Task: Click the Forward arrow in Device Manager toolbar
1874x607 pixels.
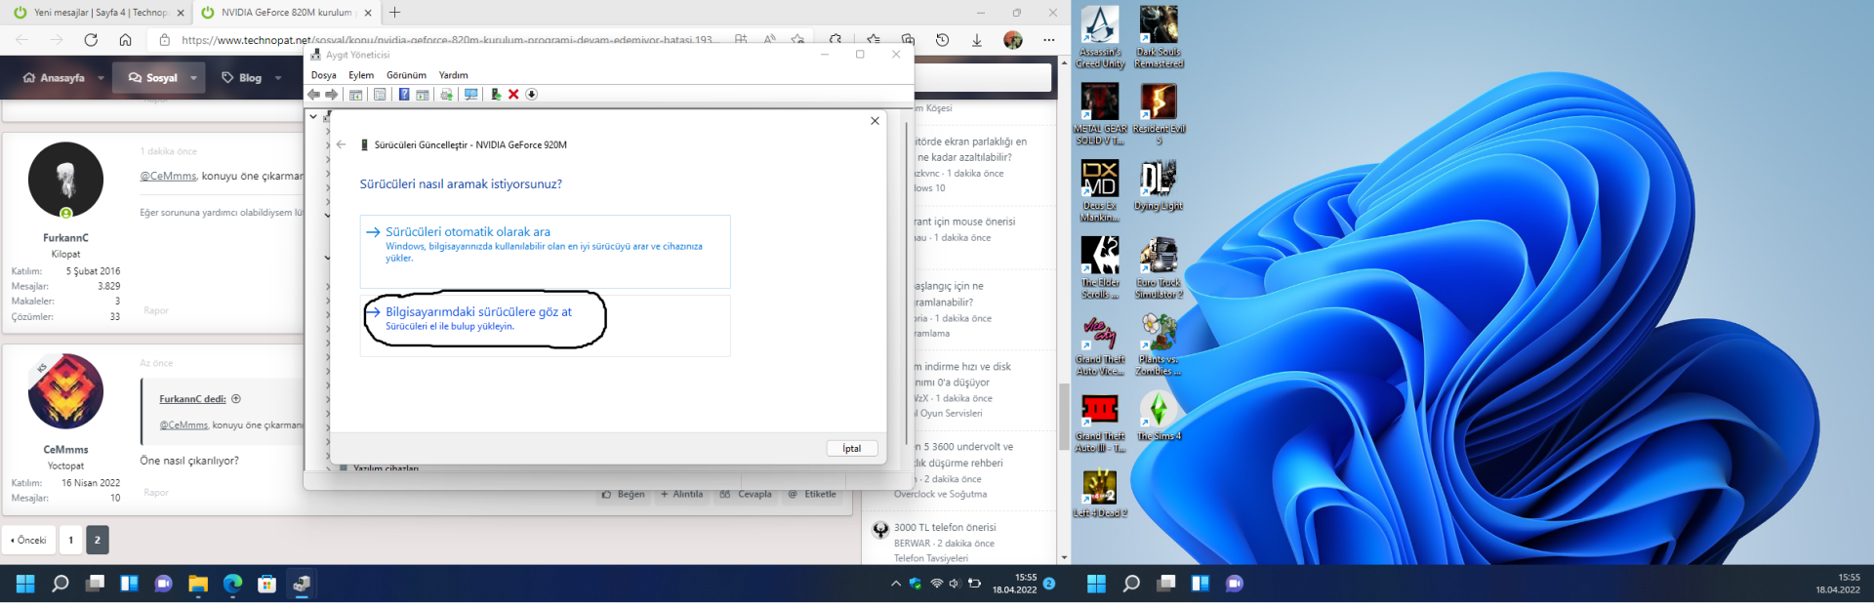Action: (332, 95)
